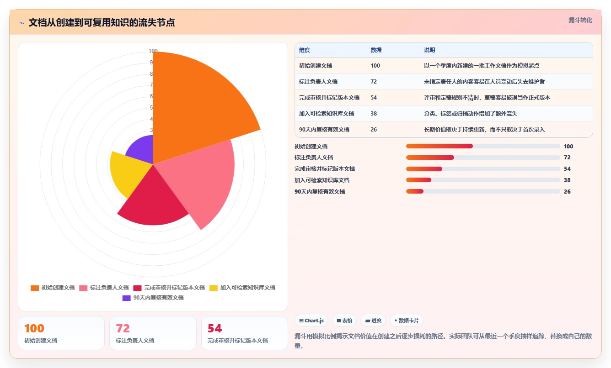This screenshot has width=611, height=368.
Task: Select the 初始创建文档 table row cell
Action: 316,66
